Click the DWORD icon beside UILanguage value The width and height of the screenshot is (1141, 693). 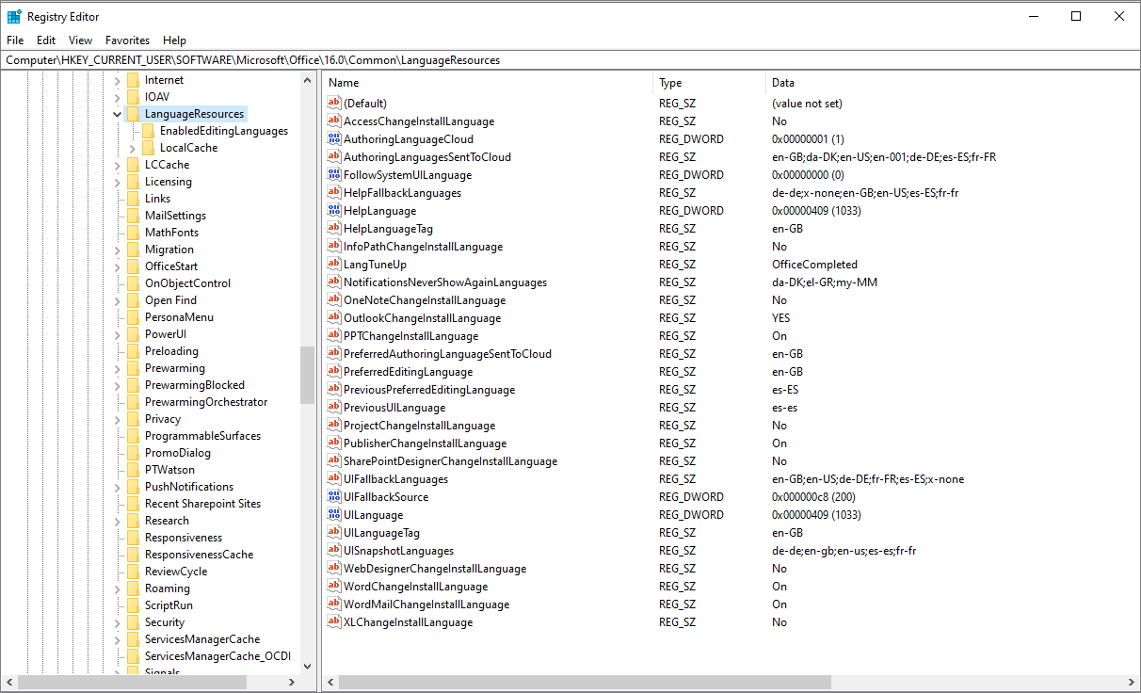point(333,514)
